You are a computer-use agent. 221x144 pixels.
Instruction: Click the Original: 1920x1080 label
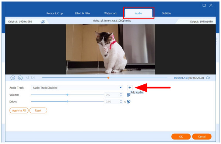click(x=20, y=22)
